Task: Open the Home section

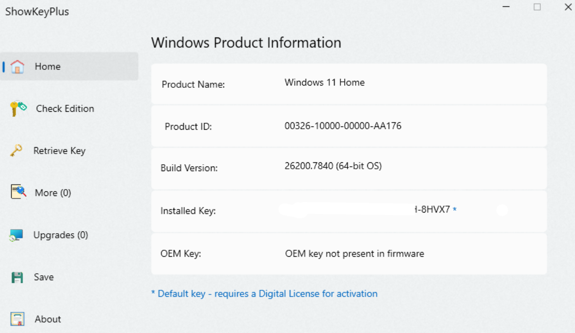Action: tap(69, 66)
